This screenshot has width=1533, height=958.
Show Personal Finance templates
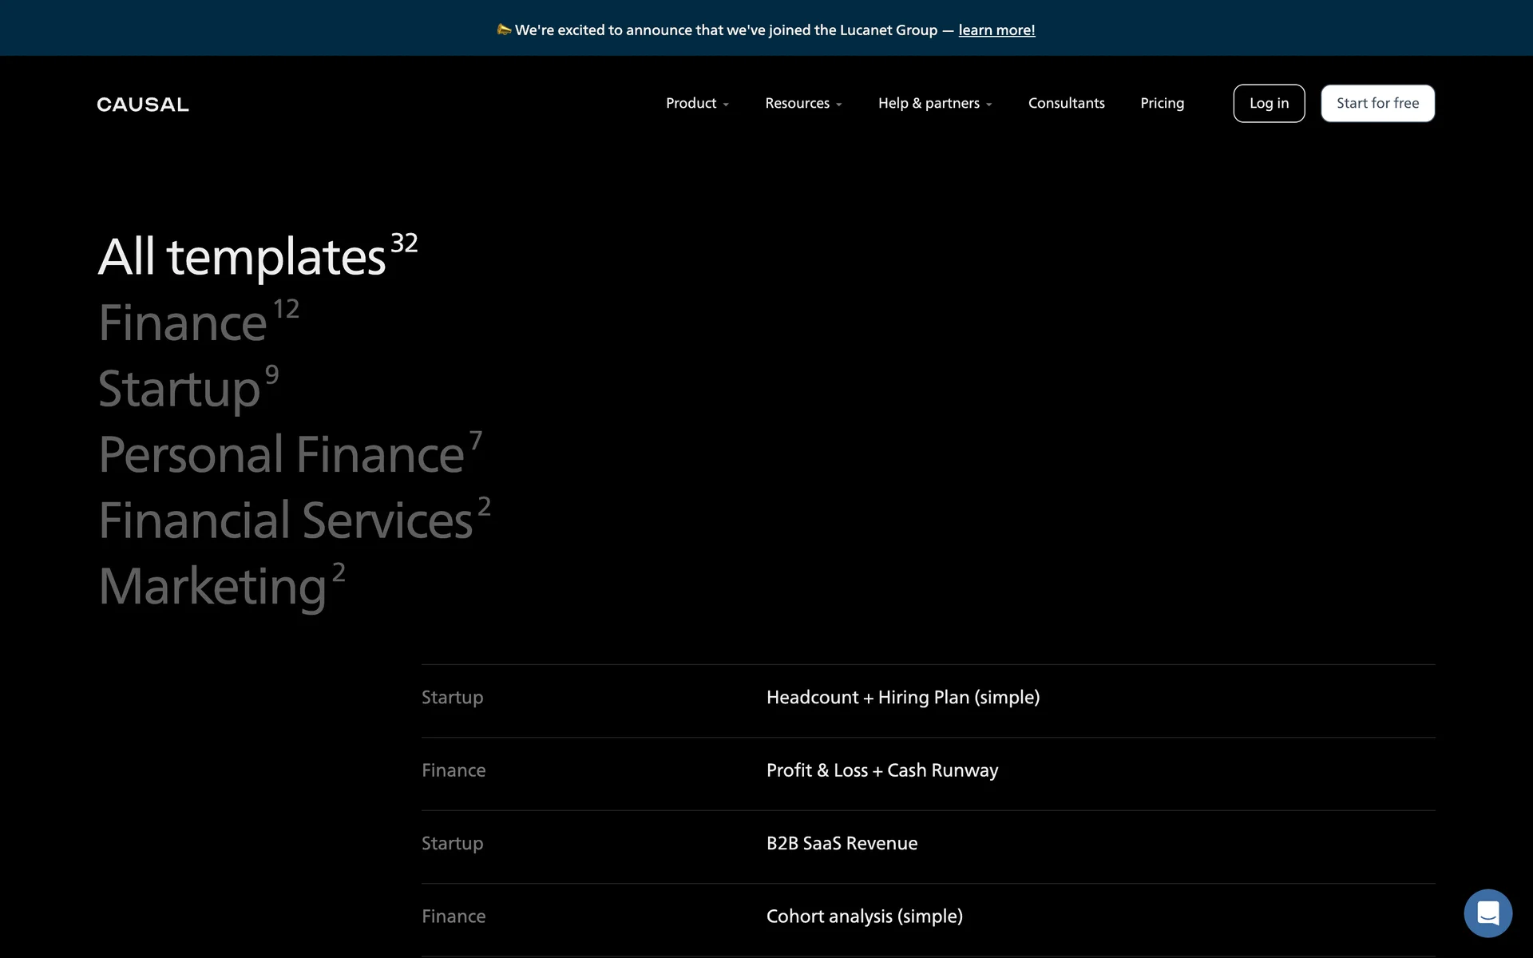[x=281, y=455]
